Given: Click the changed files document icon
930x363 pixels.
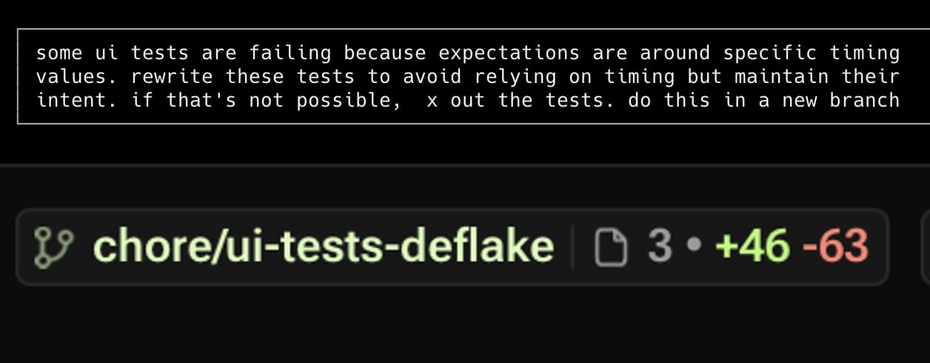Looking at the screenshot, I should click(611, 248).
